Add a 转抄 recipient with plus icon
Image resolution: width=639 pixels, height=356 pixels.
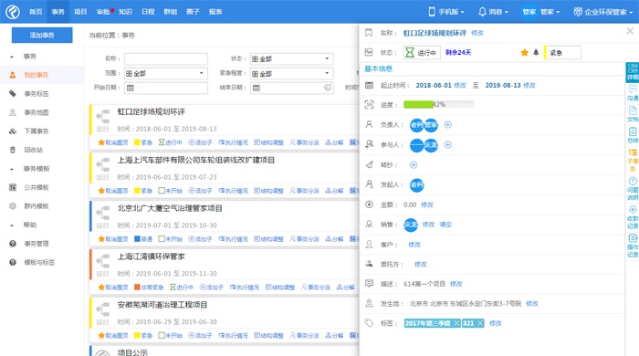tap(414, 164)
